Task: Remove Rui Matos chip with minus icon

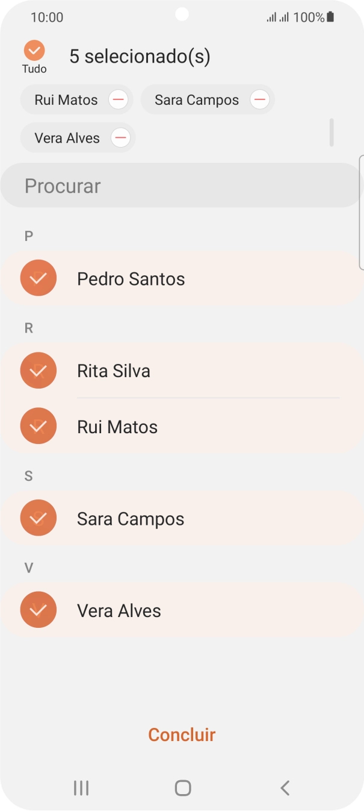Action: click(x=119, y=99)
